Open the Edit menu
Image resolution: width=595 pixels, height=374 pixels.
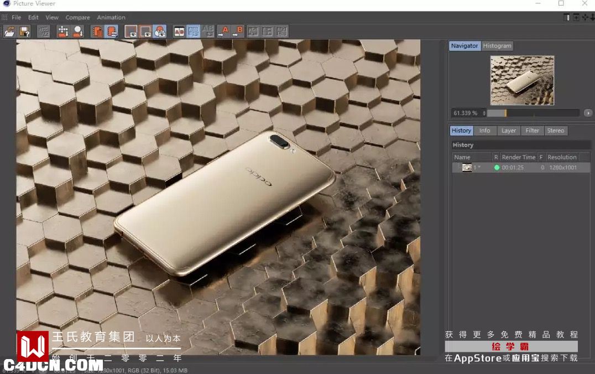click(33, 18)
